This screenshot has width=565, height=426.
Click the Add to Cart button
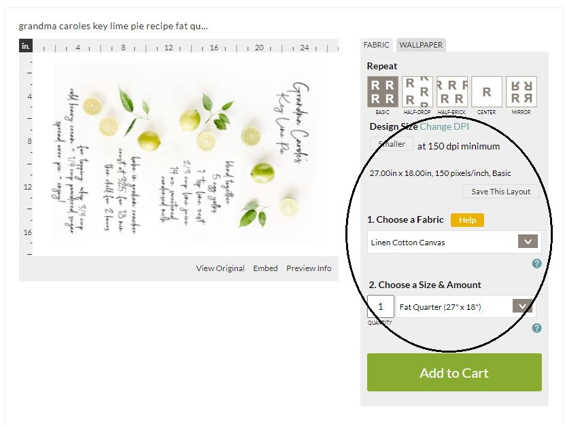(454, 372)
